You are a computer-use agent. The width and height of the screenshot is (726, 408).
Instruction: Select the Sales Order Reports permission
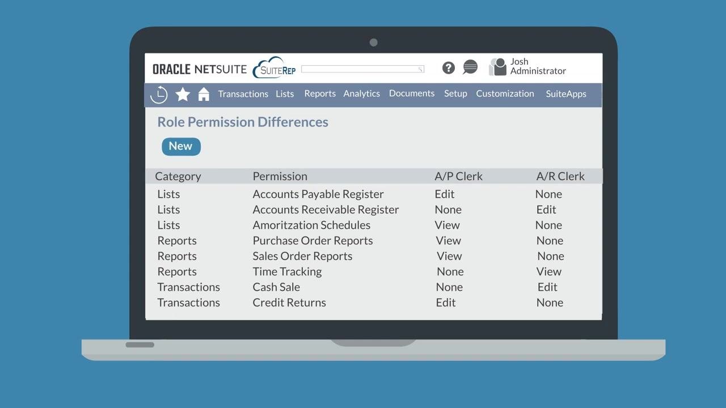(x=302, y=256)
